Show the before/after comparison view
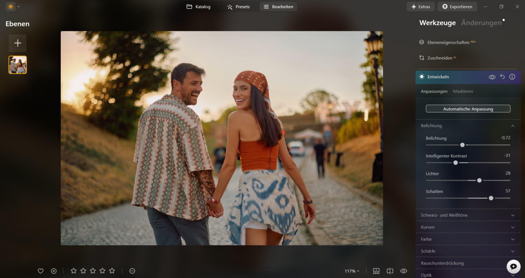Screen dimensions: 525x278 point(390,271)
